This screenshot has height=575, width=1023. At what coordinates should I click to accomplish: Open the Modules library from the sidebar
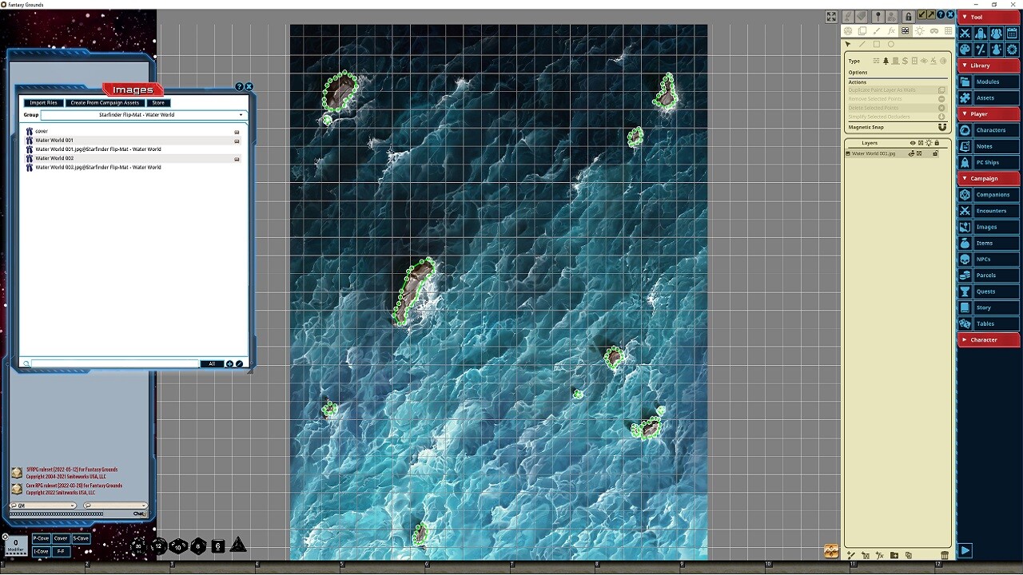[989, 81]
